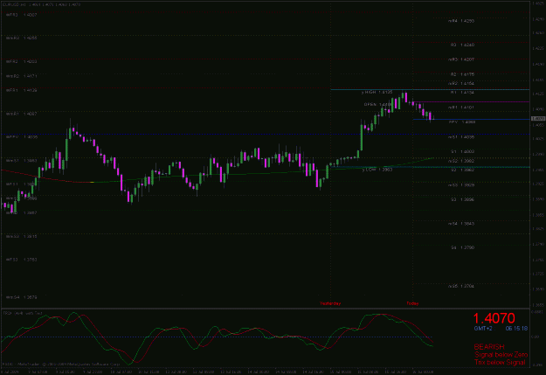Click the weekly level labeled 1.4171
This screenshot has height=375, width=546.
22,76
